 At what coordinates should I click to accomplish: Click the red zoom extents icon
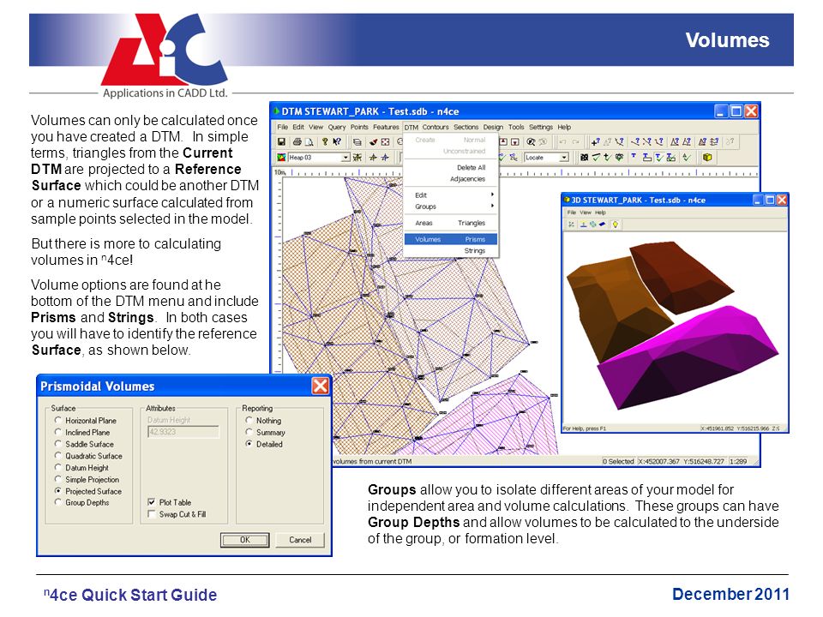[x=385, y=142]
